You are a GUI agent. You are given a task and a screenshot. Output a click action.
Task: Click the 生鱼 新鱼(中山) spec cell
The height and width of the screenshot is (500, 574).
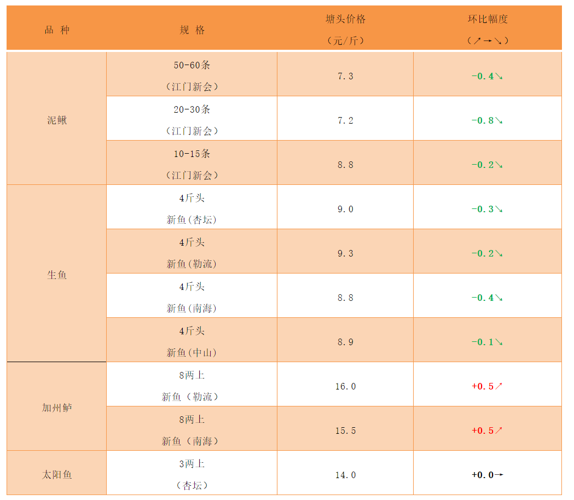[192, 341]
